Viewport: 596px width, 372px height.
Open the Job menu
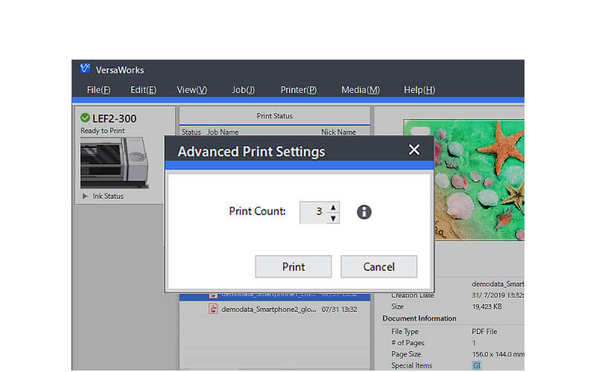[x=243, y=90]
